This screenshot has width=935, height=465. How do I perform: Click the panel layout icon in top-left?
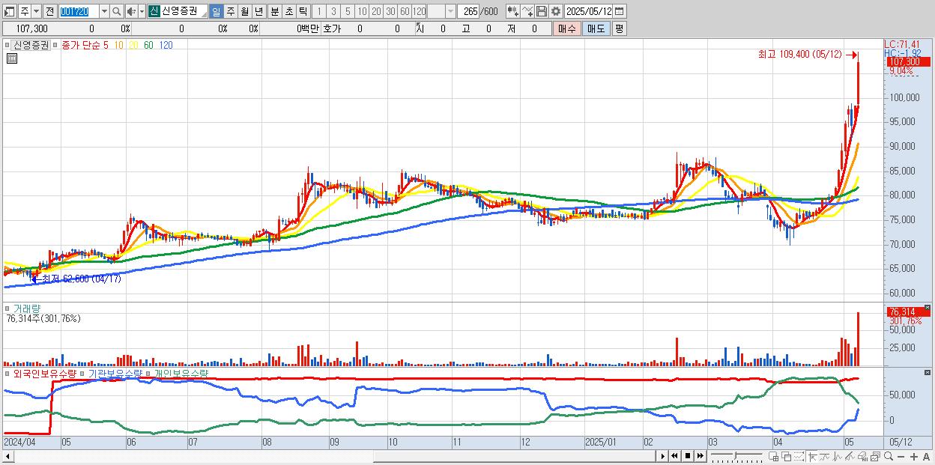(x=10, y=12)
